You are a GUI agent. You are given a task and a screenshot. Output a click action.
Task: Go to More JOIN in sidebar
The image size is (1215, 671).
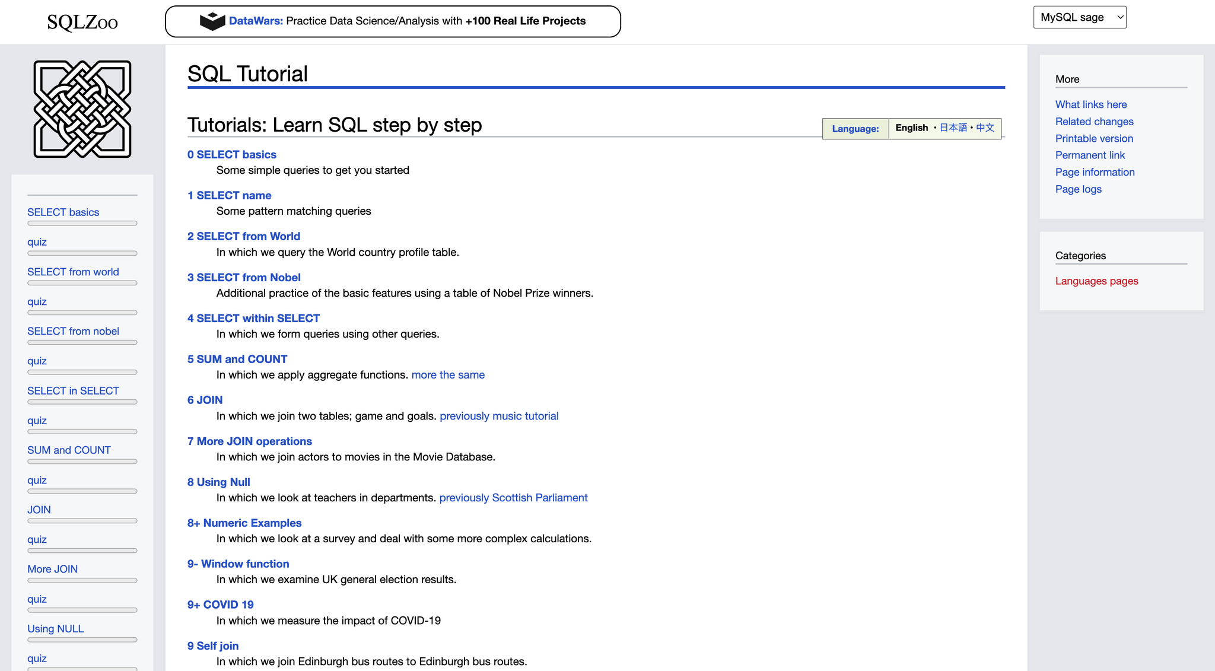coord(52,569)
